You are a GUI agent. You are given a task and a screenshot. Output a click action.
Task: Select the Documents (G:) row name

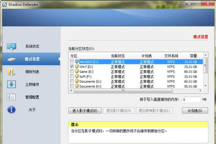coord(90,82)
